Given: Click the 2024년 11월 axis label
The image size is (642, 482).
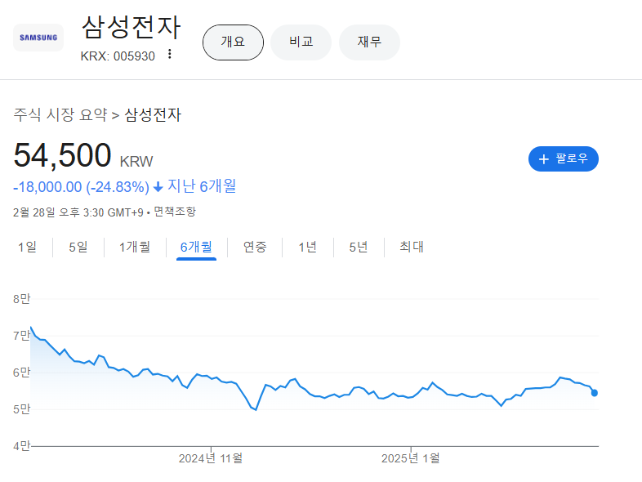Looking at the screenshot, I should click(x=211, y=458).
